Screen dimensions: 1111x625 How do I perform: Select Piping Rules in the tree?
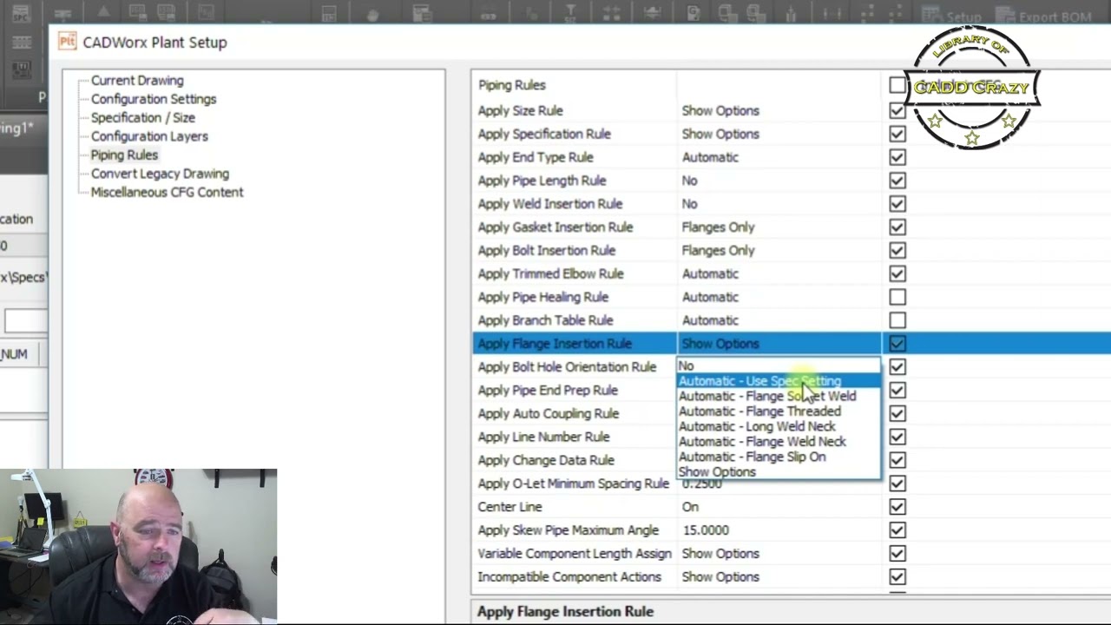pyautogui.click(x=124, y=155)
